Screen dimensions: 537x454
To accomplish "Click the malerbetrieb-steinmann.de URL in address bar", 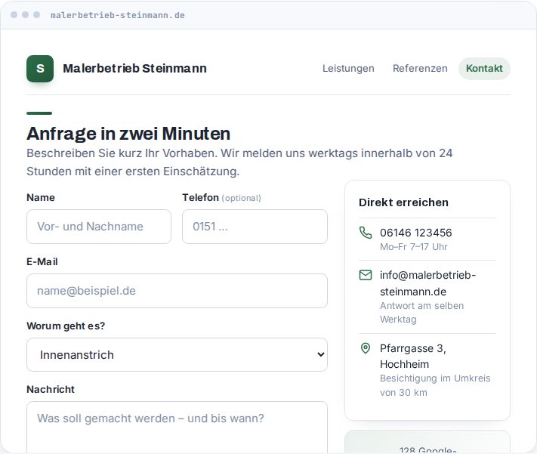I will click(x=118, y=15).
